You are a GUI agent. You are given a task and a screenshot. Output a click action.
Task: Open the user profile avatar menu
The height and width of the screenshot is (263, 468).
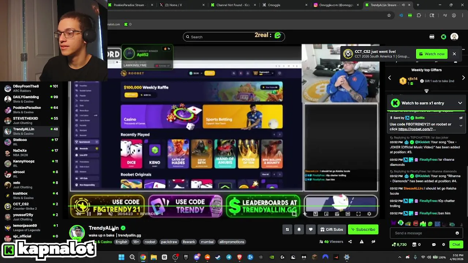click(x=454, y=37)
